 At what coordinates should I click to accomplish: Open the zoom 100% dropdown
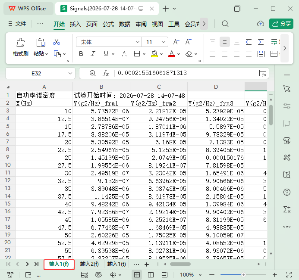[x=200, y=275]
